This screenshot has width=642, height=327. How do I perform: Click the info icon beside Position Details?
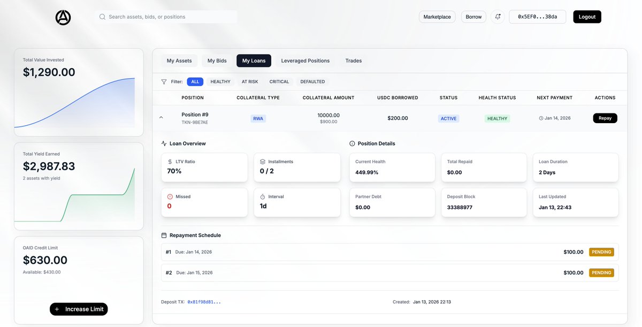click(352, 143)
